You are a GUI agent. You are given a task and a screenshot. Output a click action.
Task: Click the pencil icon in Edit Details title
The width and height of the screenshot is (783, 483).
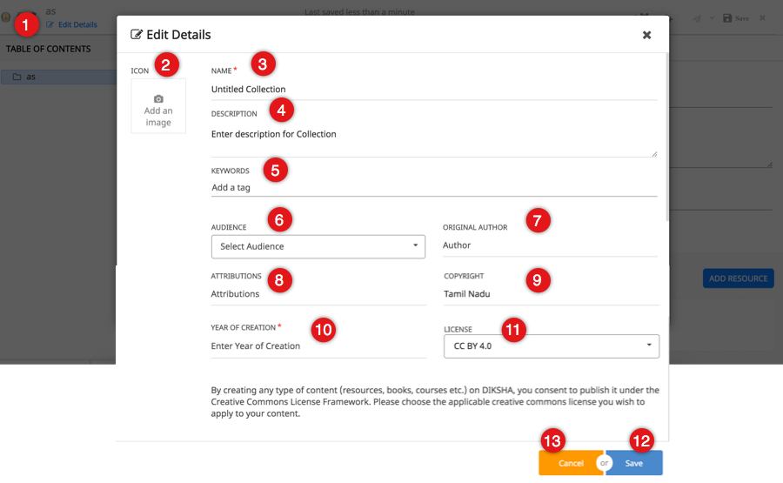point(137,35)
